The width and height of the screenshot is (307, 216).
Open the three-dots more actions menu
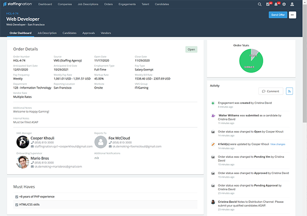pyautogui.click(x=292, y=15)
